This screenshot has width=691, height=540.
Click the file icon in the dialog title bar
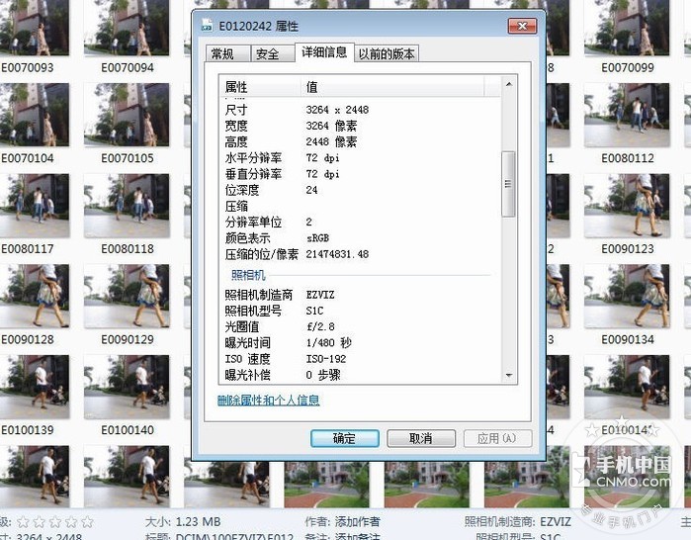(205, 26)
